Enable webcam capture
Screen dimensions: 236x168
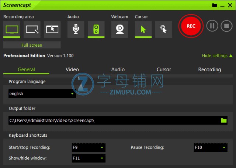tap(119, 29)
